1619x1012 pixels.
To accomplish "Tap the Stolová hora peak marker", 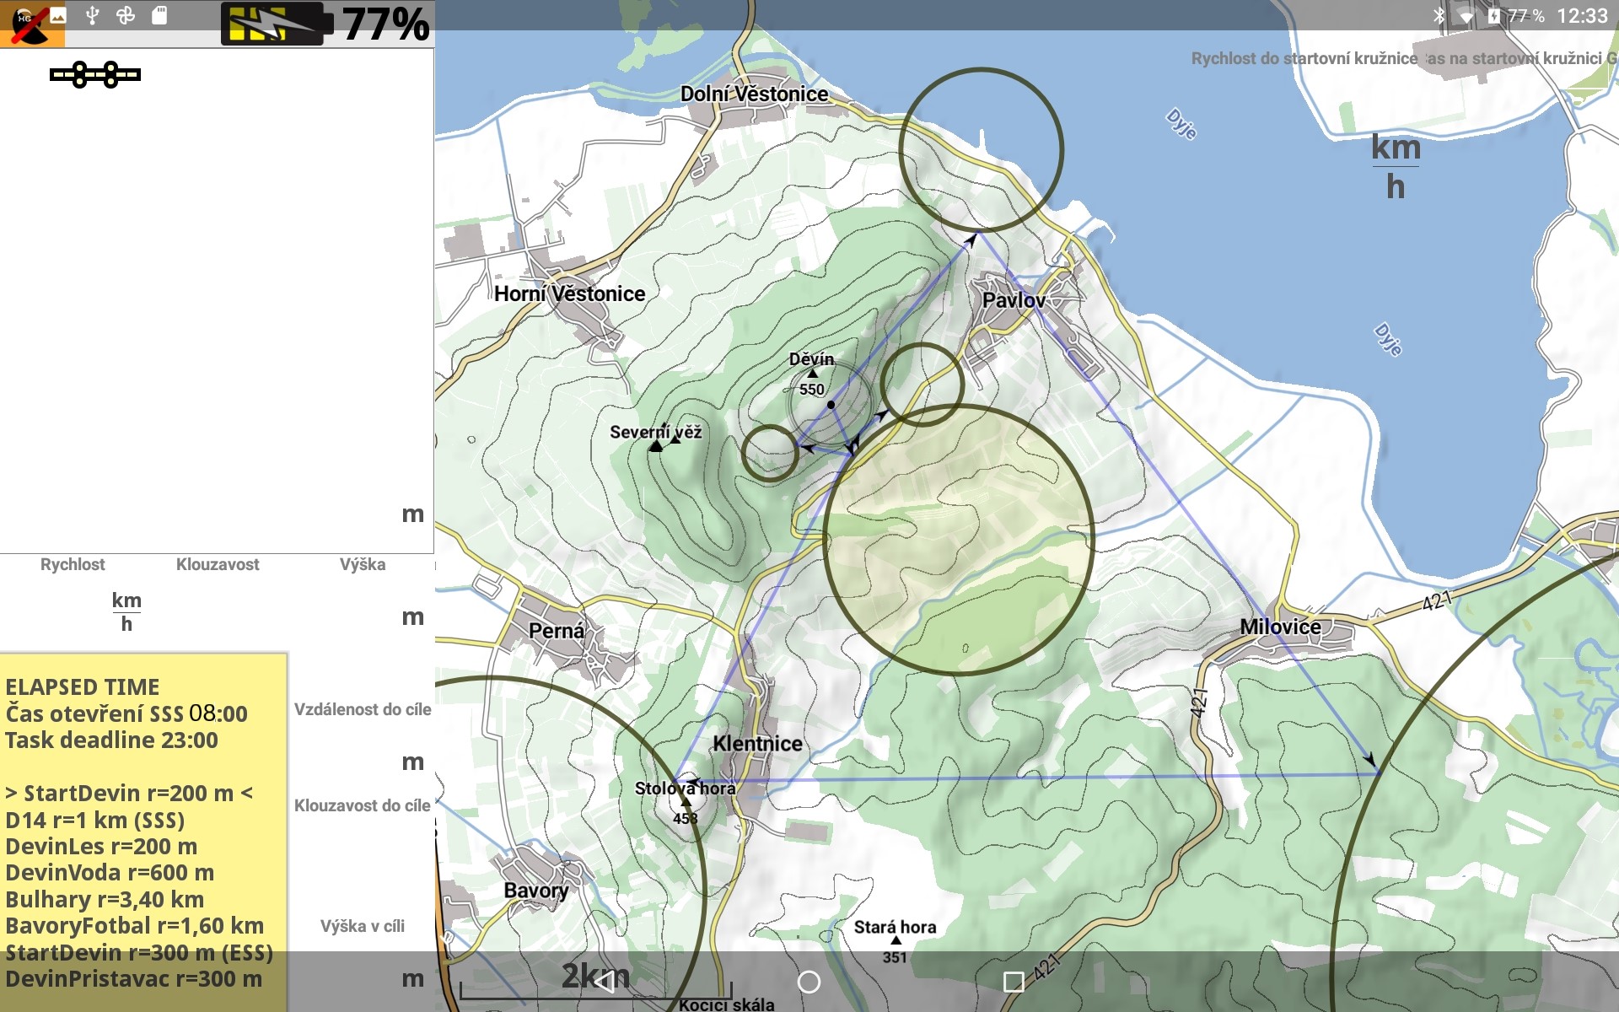I will click(686, 801).
